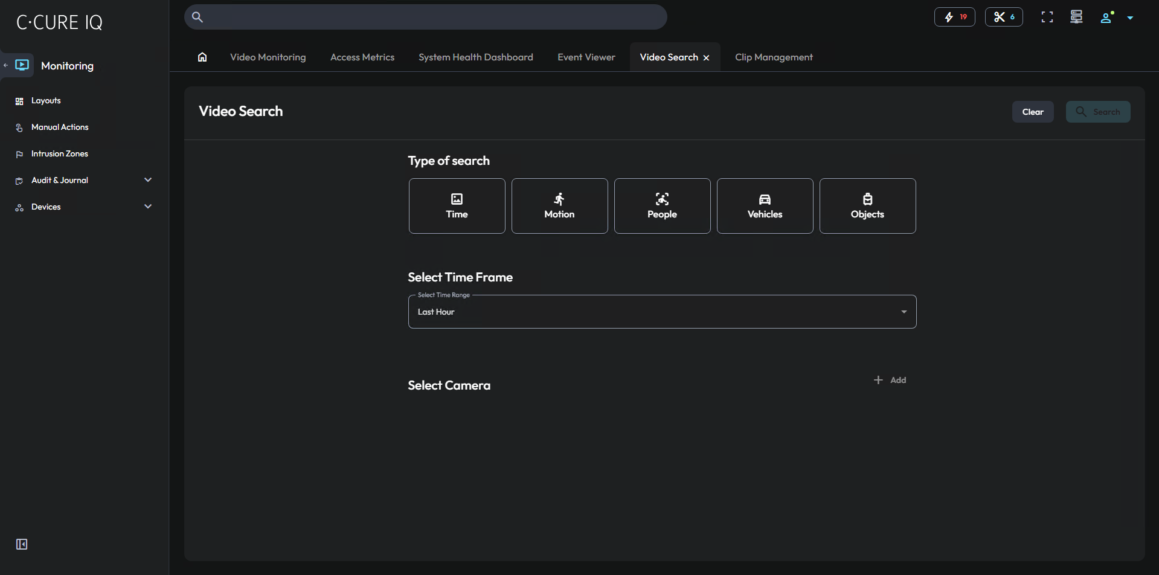Open Layouts from the sidebar icon
Image resolution: width=1159 pixels, height=575 pixels.
(x=20, y=100)
